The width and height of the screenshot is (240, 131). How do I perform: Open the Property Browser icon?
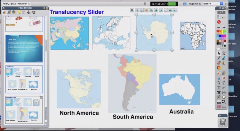(24, 12)
